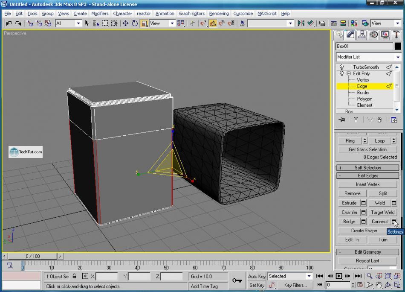Toggle Window/Crossing selection mode
The width and height of the screenshot is (405, 292).
(114, 23)
